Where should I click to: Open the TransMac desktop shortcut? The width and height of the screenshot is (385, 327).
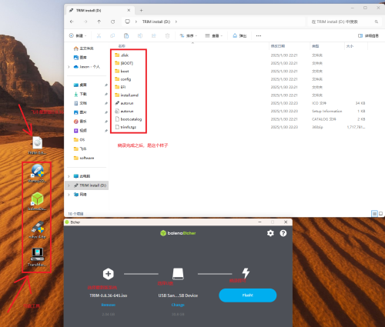tap(38, 257)
